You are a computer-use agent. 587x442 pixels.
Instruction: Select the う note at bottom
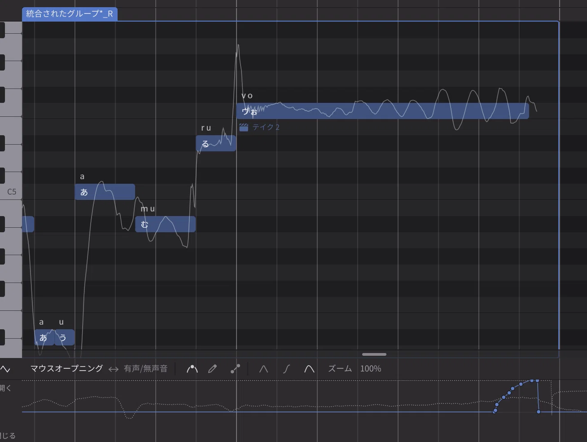[65, 337]
